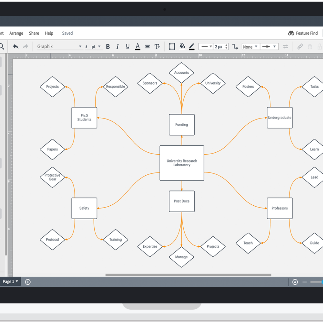Add a new page with plus icon
The width and height of the screenshot is (323, 323).
[x=28, y=282]
